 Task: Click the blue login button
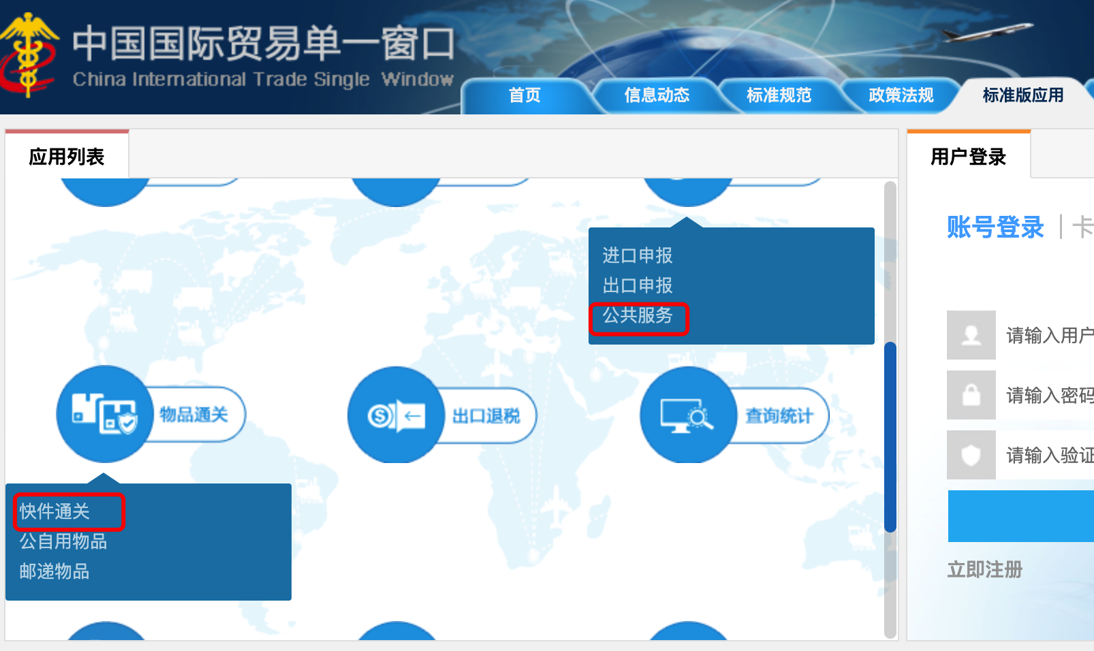1021,516
